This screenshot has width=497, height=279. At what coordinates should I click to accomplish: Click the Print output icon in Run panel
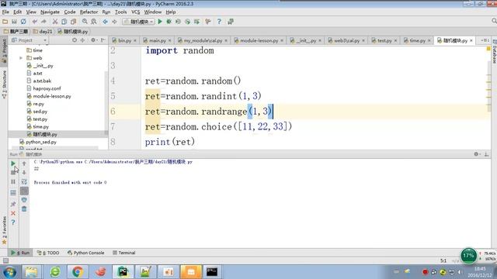tap(24, 200)
